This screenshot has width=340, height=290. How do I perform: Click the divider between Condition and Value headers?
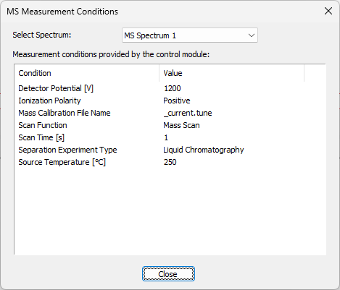[x=159, y=73]
